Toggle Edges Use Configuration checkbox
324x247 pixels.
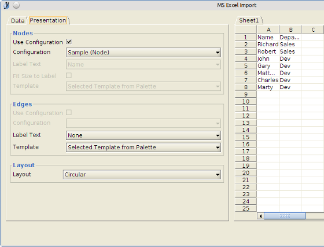pyautogui.click(x=69, y=113)
